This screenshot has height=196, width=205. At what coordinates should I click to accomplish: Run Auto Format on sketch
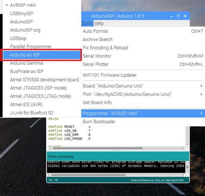143,31
